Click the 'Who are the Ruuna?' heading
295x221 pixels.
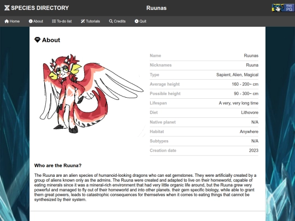(58, 165)
